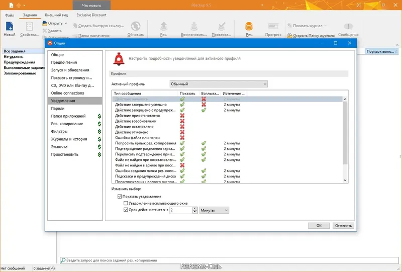Image resolution: width=402 pixels, height=272 pixels.
Task: Select row Попросить ярлык рез. копирования
Action: (228, 143)
